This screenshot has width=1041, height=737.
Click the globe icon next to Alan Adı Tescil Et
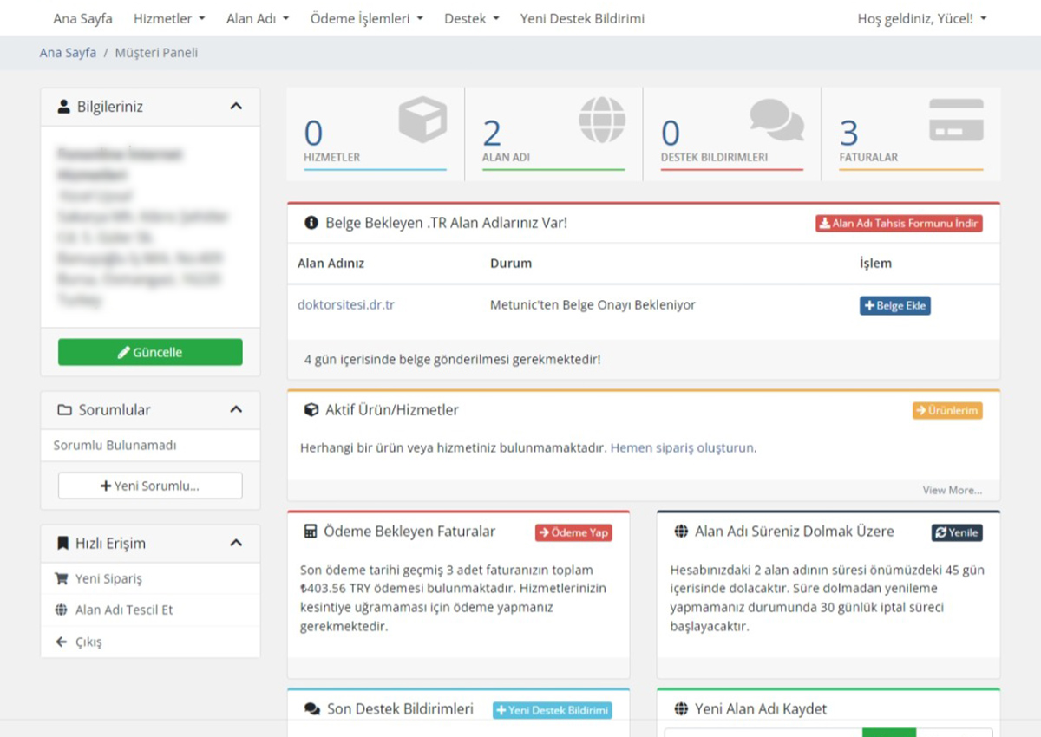point(61,610)
